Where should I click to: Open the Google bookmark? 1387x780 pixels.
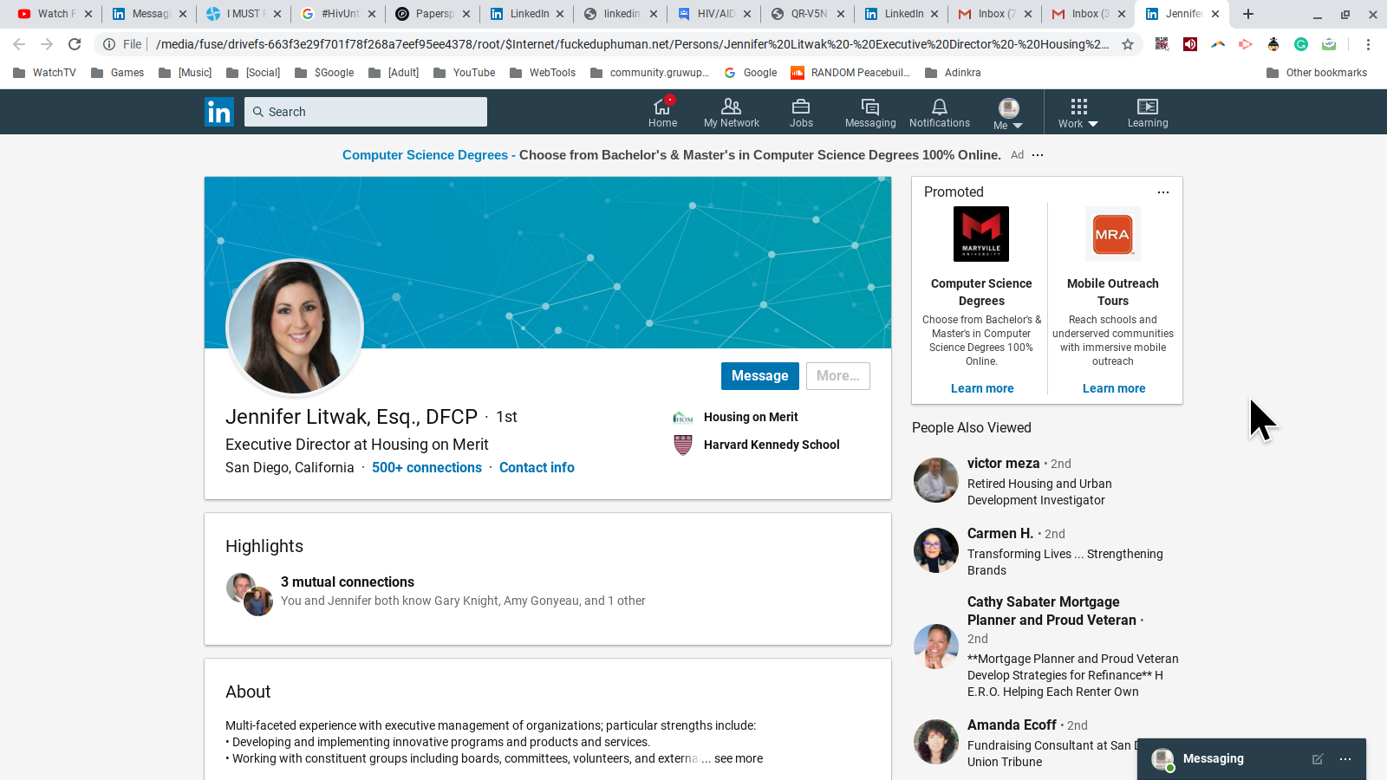(751, 73)
